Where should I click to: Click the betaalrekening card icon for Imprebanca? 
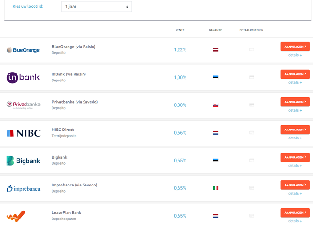pyautogui.click(x=252, y=188)
